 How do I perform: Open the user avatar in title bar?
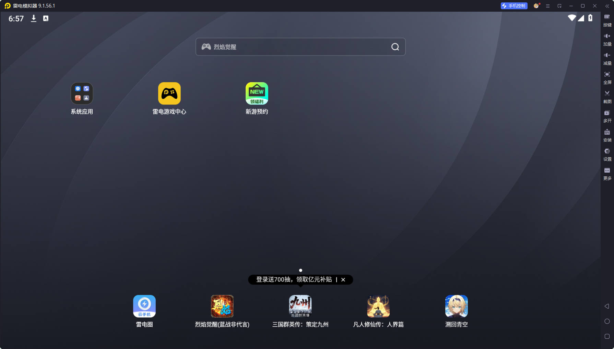click(536, 6)
